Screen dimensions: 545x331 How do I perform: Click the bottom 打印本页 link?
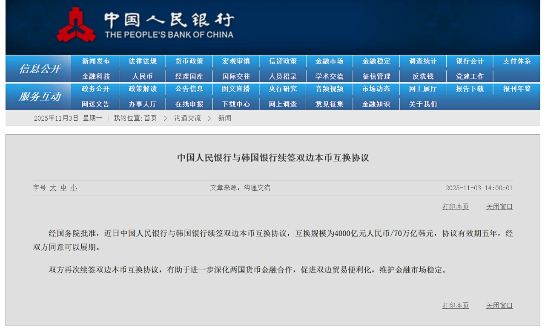455,306
